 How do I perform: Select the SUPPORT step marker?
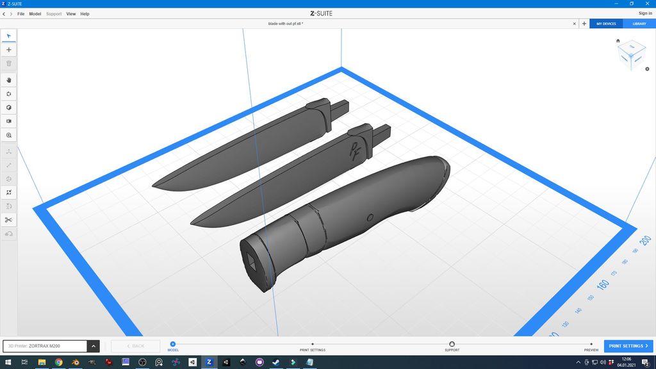[x=452, y=344]
